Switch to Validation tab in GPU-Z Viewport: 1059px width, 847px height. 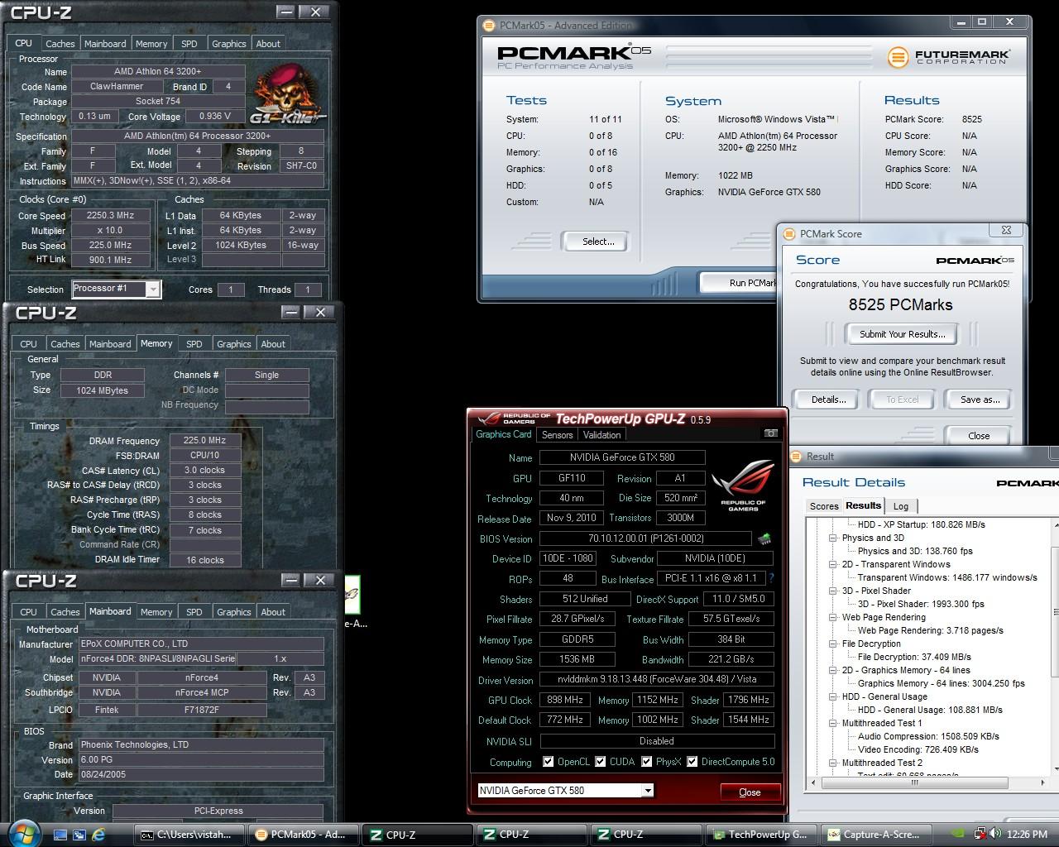point(601,434)
